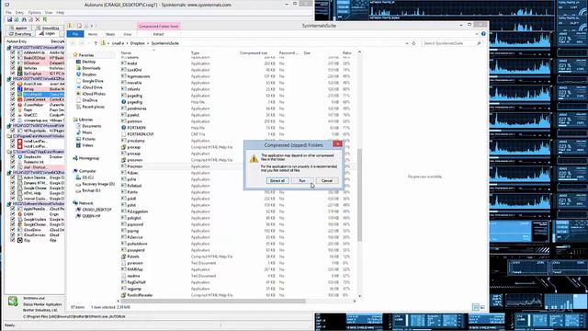The image size is (588, 331).
Task: Select the Pstools compiled help file
Action: [x=133, y=257]
